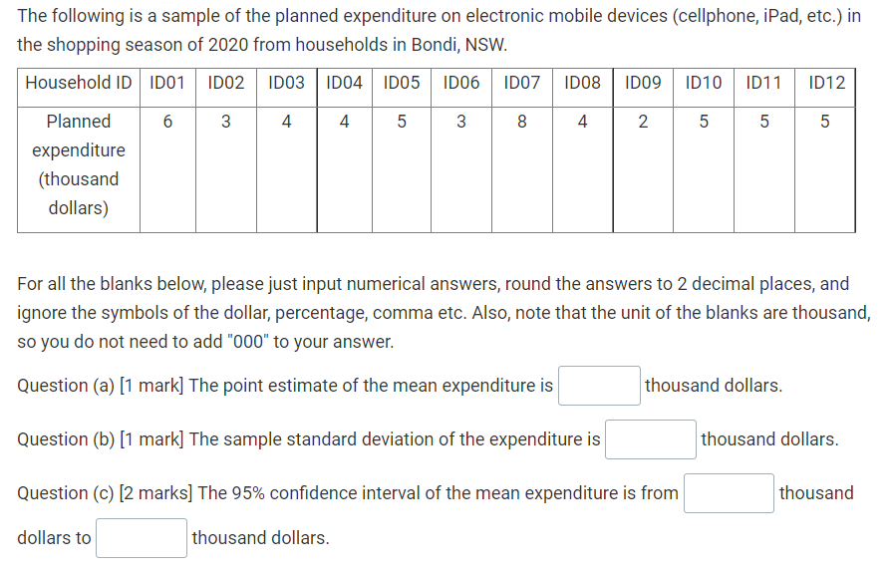
Task: Click the confidence interval lower bound field
Action: point(728,492)
